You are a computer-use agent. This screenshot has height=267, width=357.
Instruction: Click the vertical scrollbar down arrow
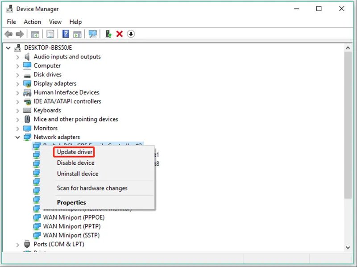[x=348, y=247]
